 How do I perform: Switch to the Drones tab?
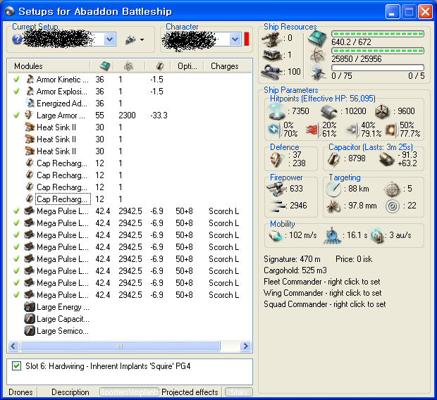tap(20, 392)
